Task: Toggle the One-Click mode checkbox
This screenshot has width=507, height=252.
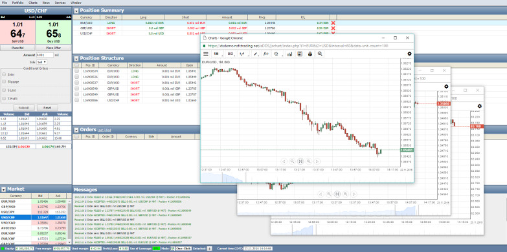Action: coord(172,249)
